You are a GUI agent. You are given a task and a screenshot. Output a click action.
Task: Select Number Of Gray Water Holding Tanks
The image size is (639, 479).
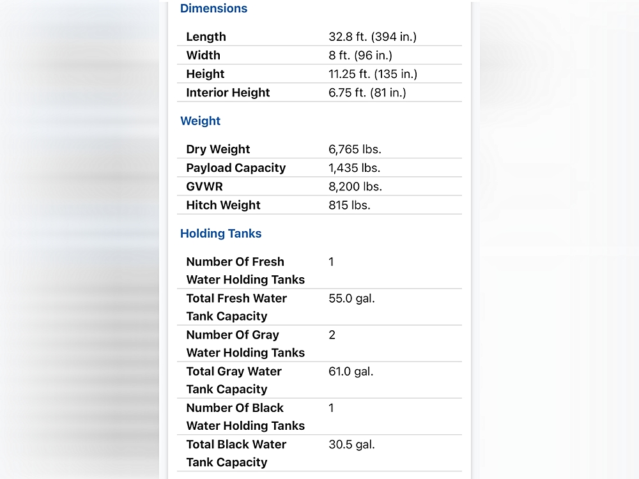245,344
